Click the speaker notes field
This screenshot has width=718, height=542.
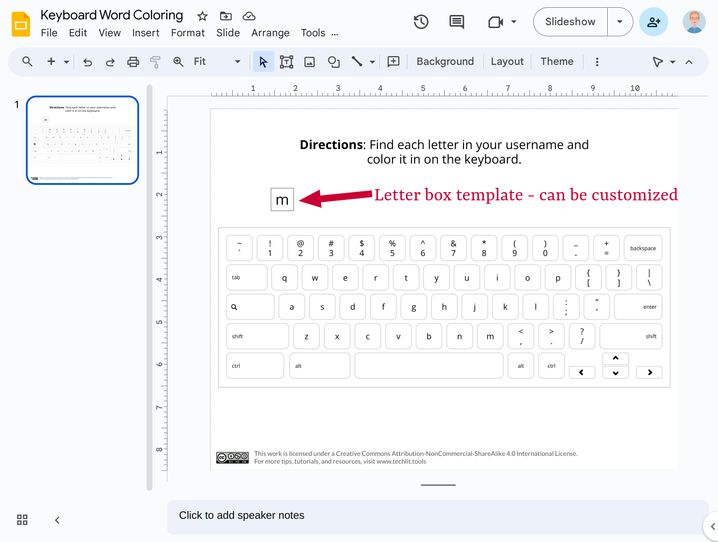pyautogui.click(x=438, y=517)
